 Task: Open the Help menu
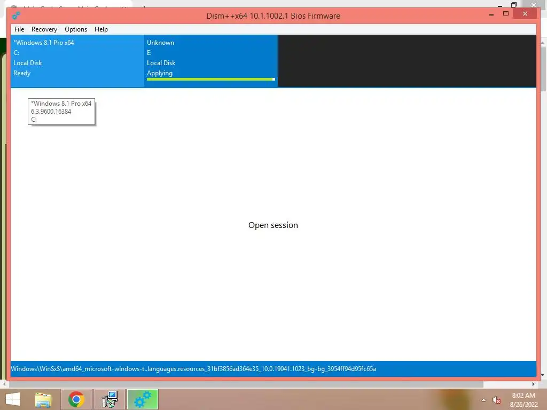coord(101,29)
